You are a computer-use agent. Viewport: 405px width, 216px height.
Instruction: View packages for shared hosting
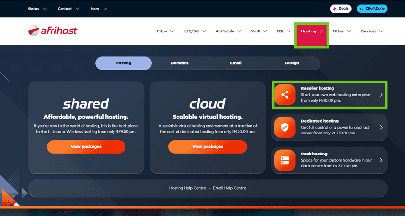[86, 147]
